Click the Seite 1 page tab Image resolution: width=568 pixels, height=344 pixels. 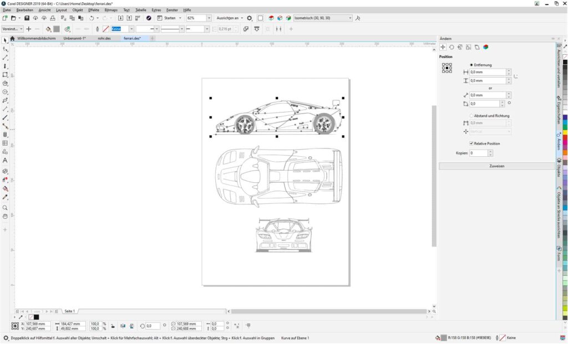(69, 311)
